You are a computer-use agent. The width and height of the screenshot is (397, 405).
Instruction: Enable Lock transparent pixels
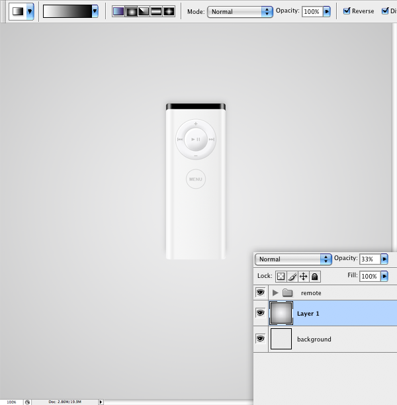[281, 277]
